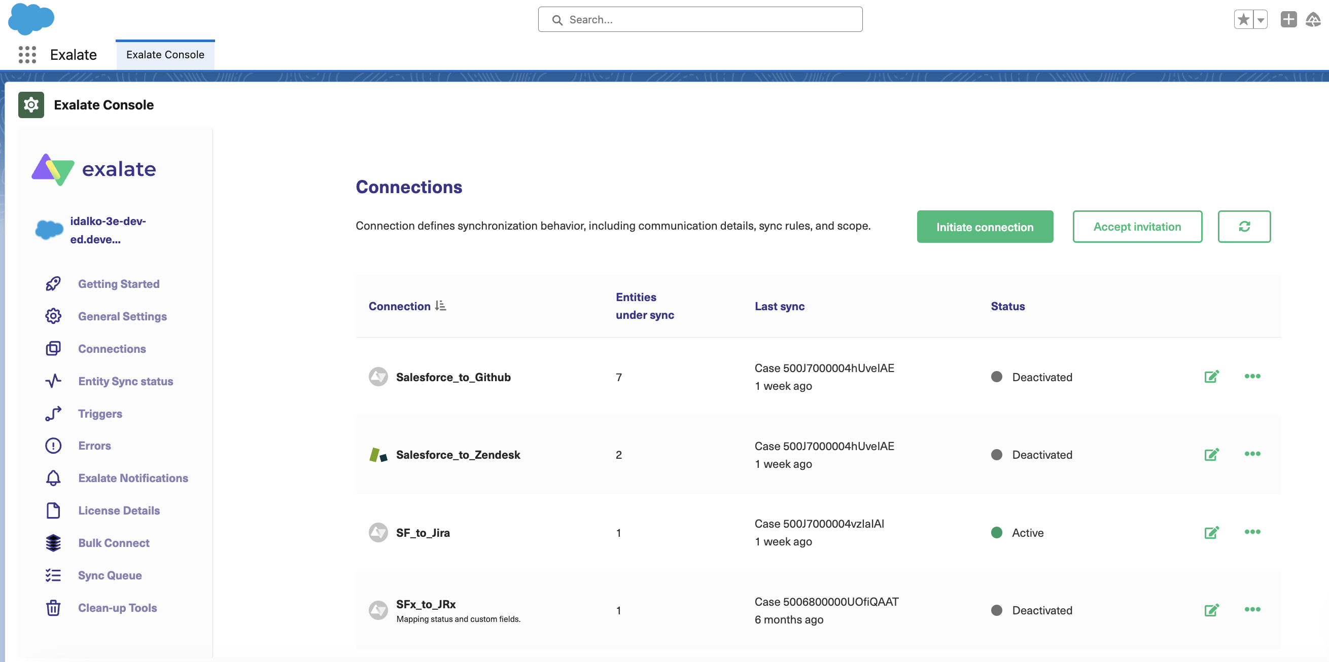Refresh the connections list
The height and width of the screenshot is (662, 1329).
coord(1244,227)
